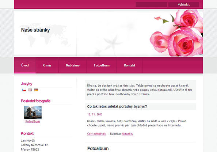Choose the German flag language icon
217x152 pixels.
36,90
